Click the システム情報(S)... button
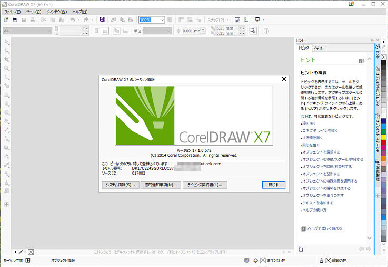 pyautogui.click(x=121, y=185)
